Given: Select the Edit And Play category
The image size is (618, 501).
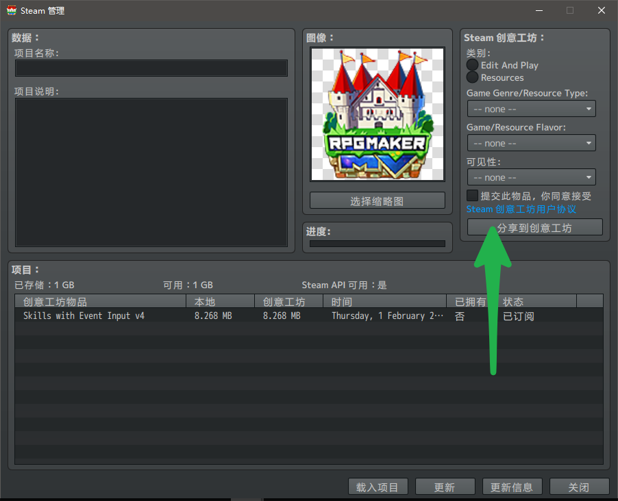Looking at the screenshot, I should click(472, 65).
